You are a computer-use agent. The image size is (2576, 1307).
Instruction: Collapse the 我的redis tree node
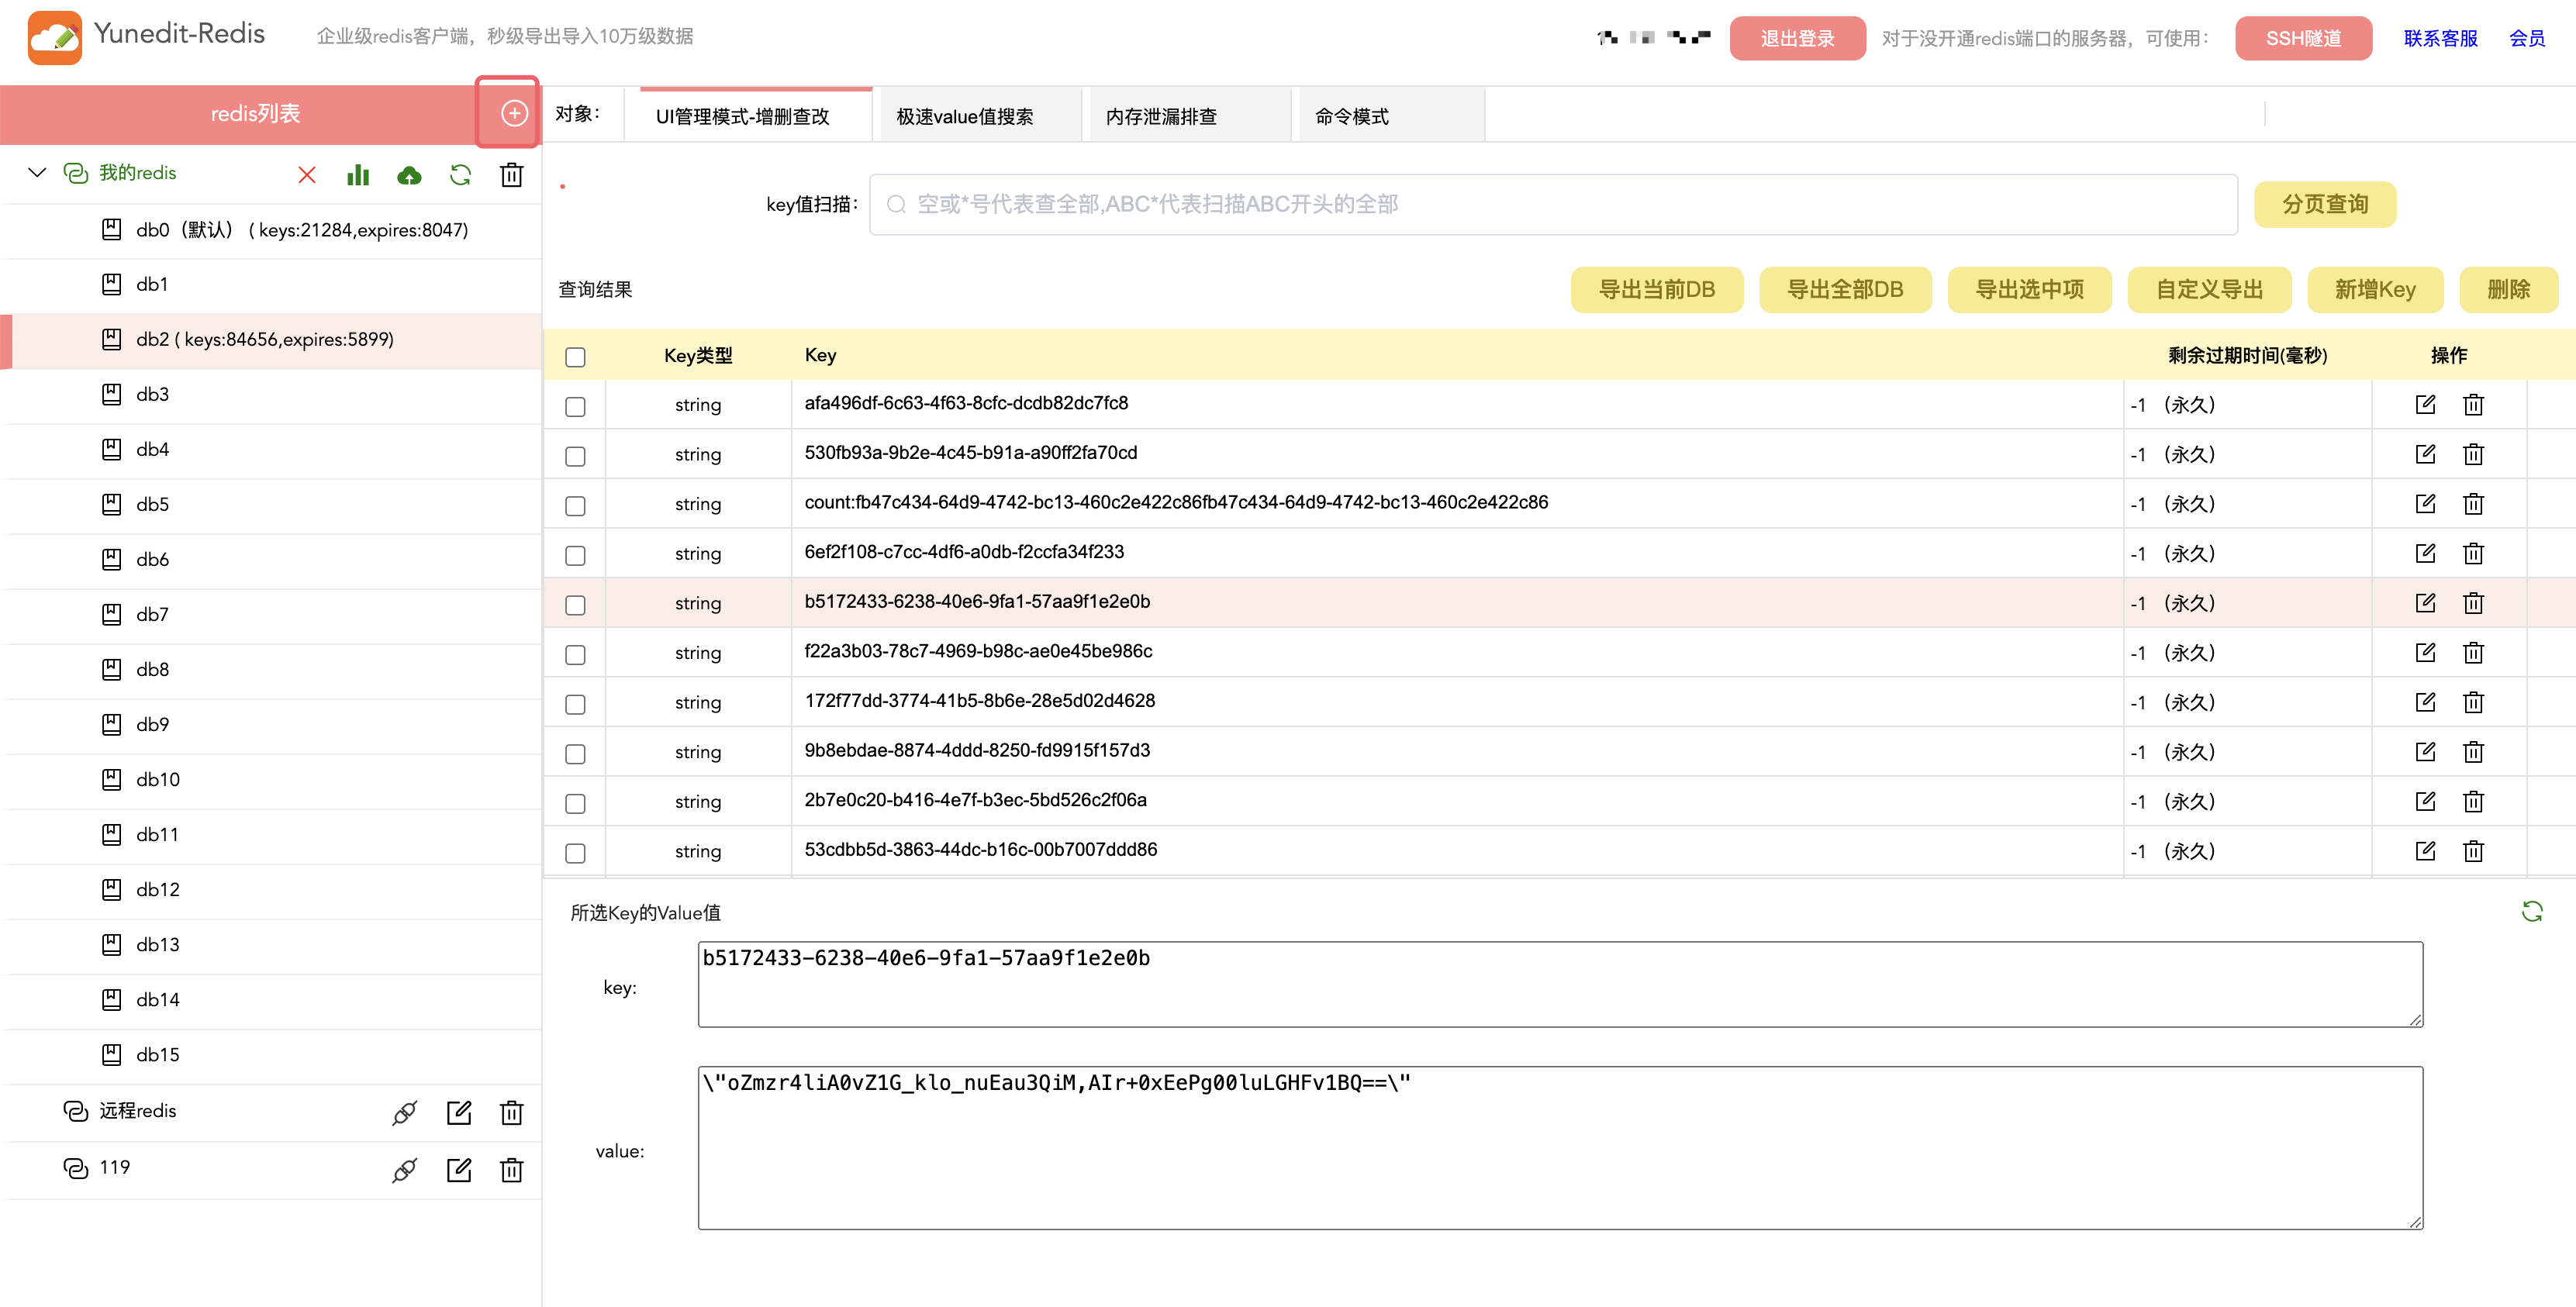click(37, 173)
